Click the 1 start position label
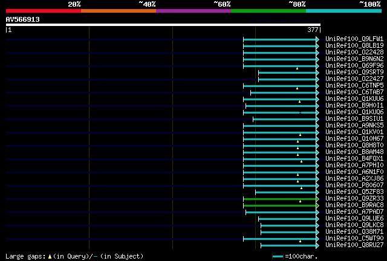Screen dimensions: 387x261 10,30
